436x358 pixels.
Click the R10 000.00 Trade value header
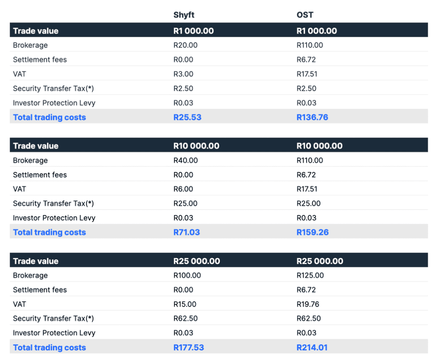tap(197, 146)
